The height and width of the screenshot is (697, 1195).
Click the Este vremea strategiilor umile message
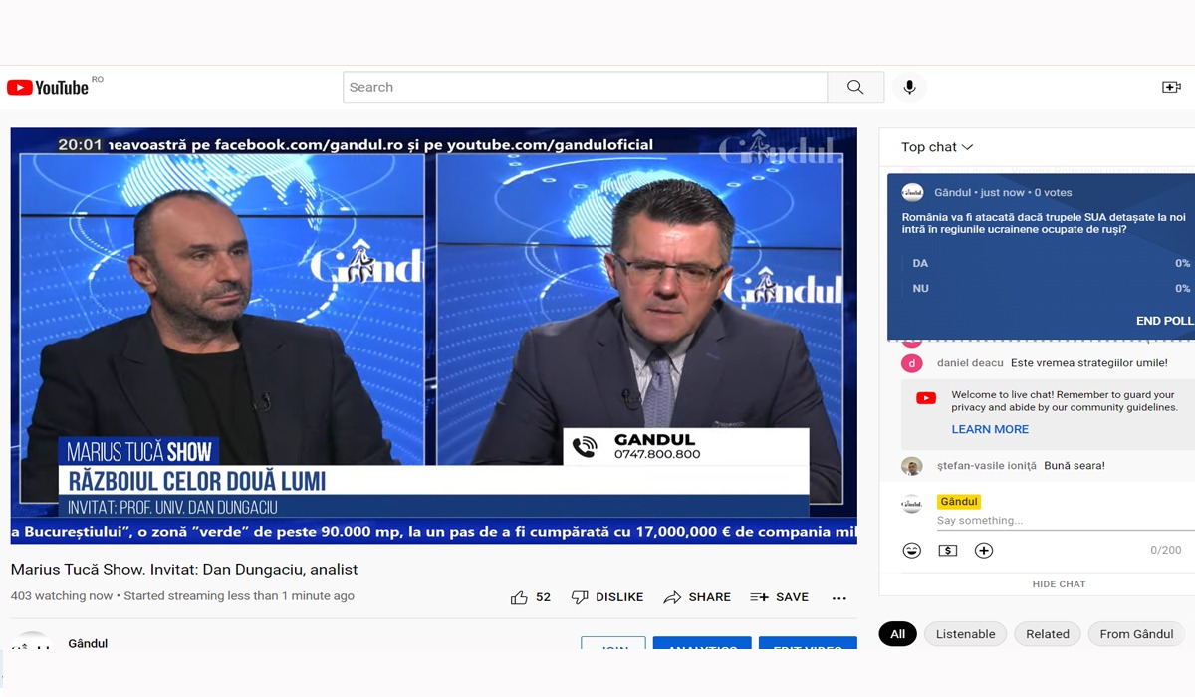(1088, 363)
